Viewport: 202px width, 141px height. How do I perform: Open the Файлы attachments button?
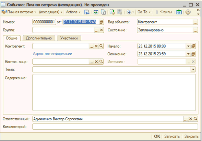[163, 12]
